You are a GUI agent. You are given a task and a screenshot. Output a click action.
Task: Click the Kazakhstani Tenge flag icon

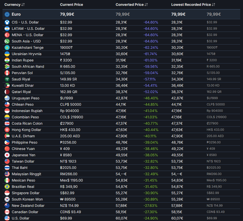pos(7,48)
